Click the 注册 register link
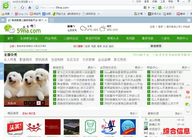 click(152, 27)
